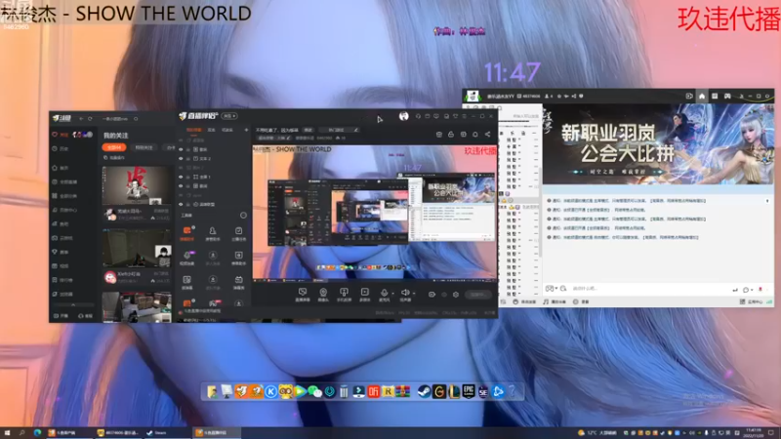Select the orange 全部 filter pill under 我的关注
The height and width of the screenshot is (439, 781).
click(114, 147)
